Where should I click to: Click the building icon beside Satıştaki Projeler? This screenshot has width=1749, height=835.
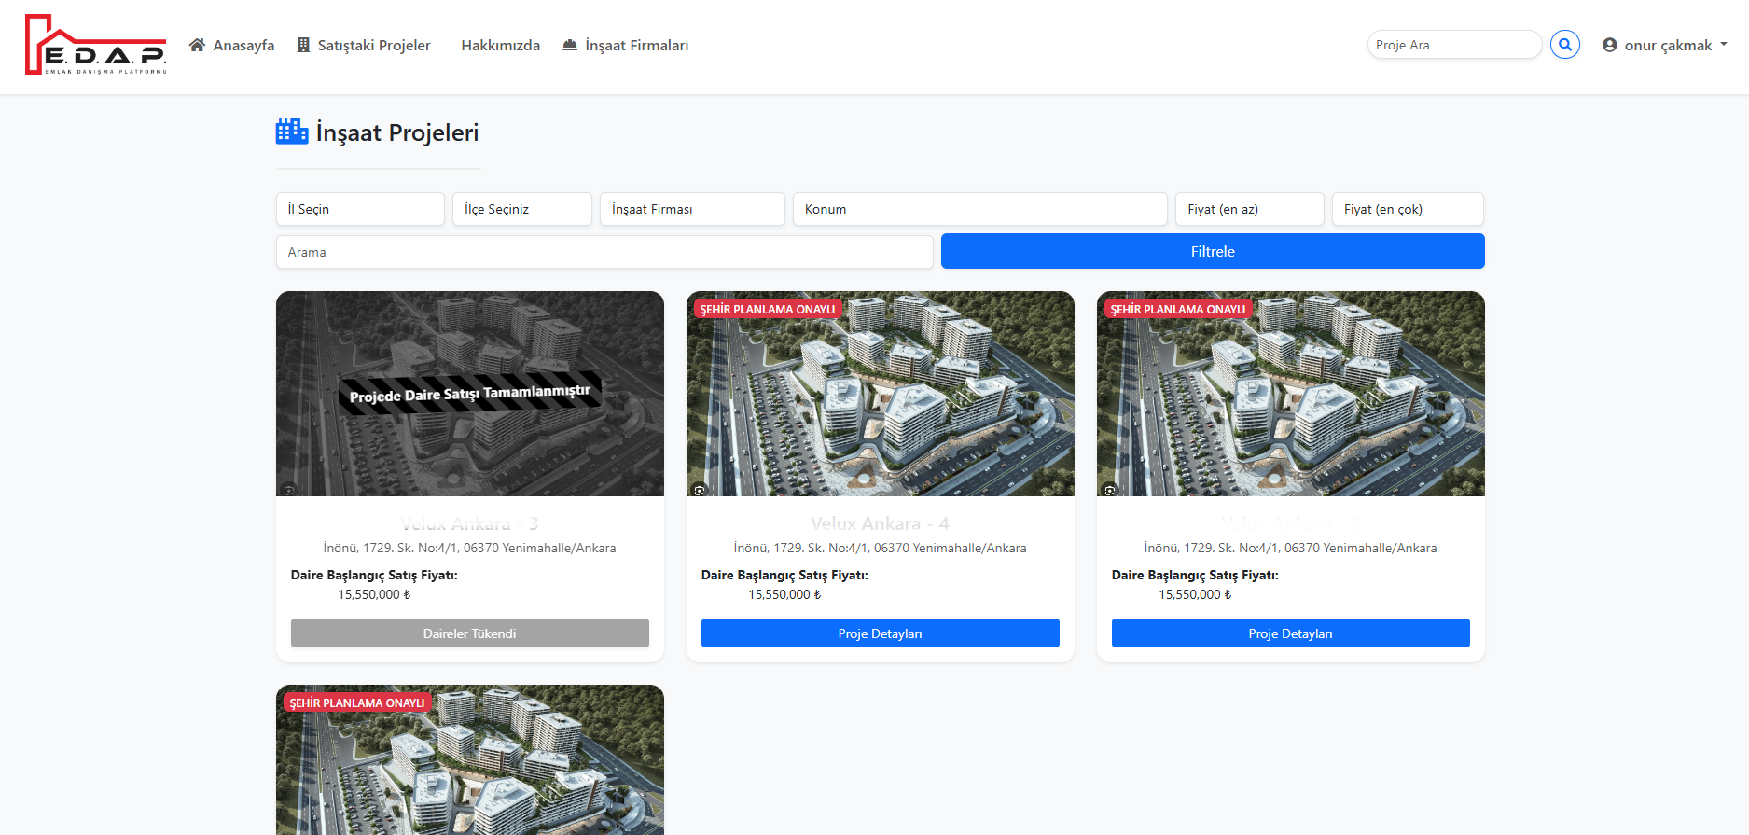(303, 45)
